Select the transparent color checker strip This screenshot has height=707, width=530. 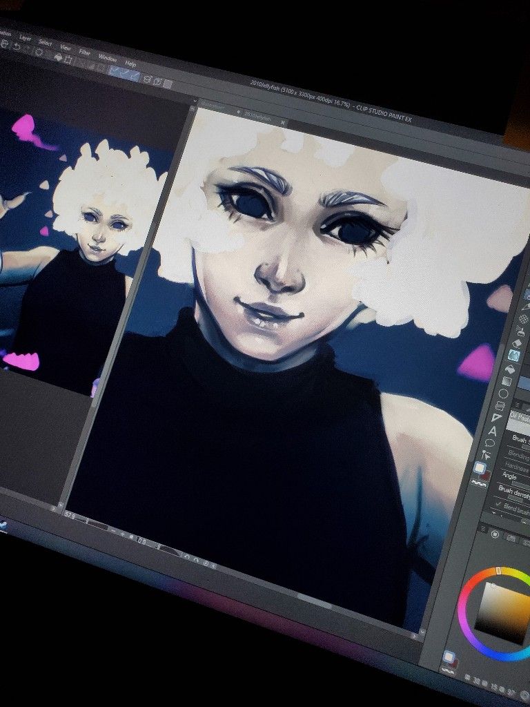(x=479, y=484)
